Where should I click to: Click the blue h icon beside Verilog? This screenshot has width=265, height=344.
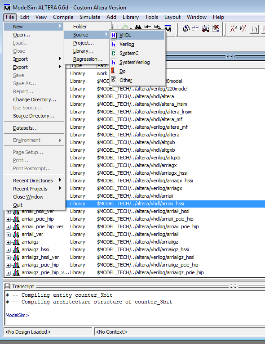tap(113, 44)
